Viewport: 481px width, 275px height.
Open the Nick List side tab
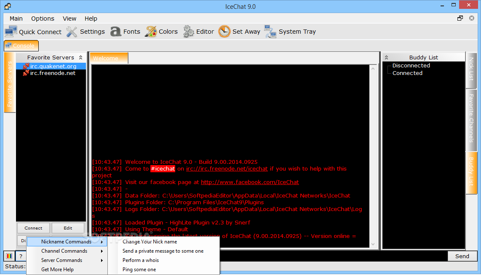pyautogui.click(x=471, y=69)
